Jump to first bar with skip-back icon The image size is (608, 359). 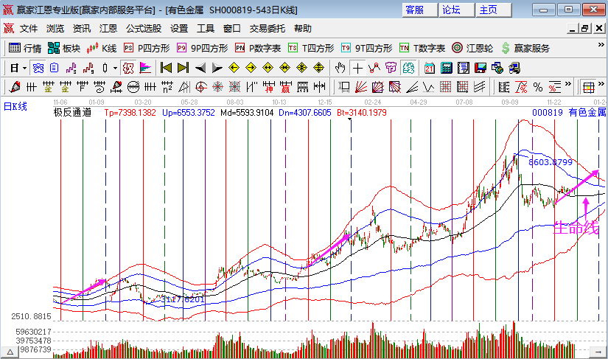(x=166, y=69)
